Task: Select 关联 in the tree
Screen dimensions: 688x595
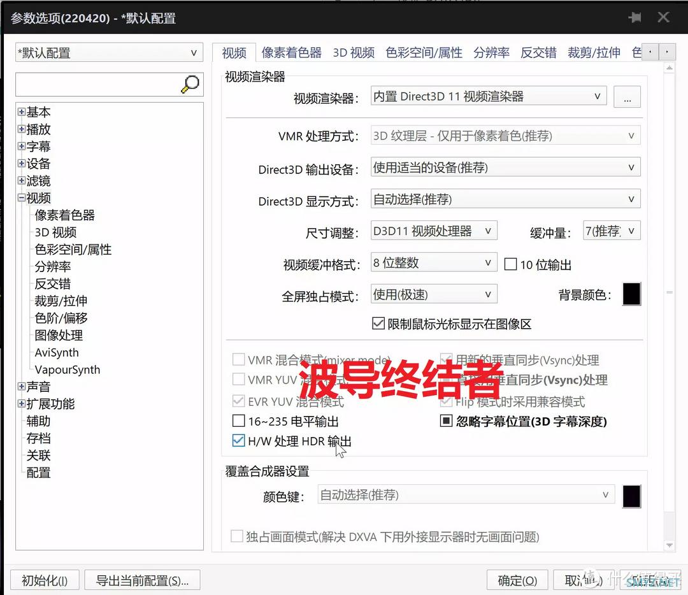Action: click(x=38, y=455)
